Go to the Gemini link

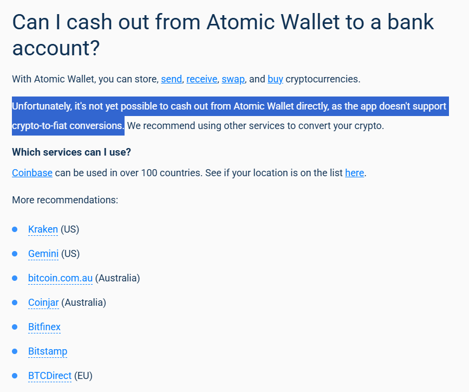[x=43, y=254]
